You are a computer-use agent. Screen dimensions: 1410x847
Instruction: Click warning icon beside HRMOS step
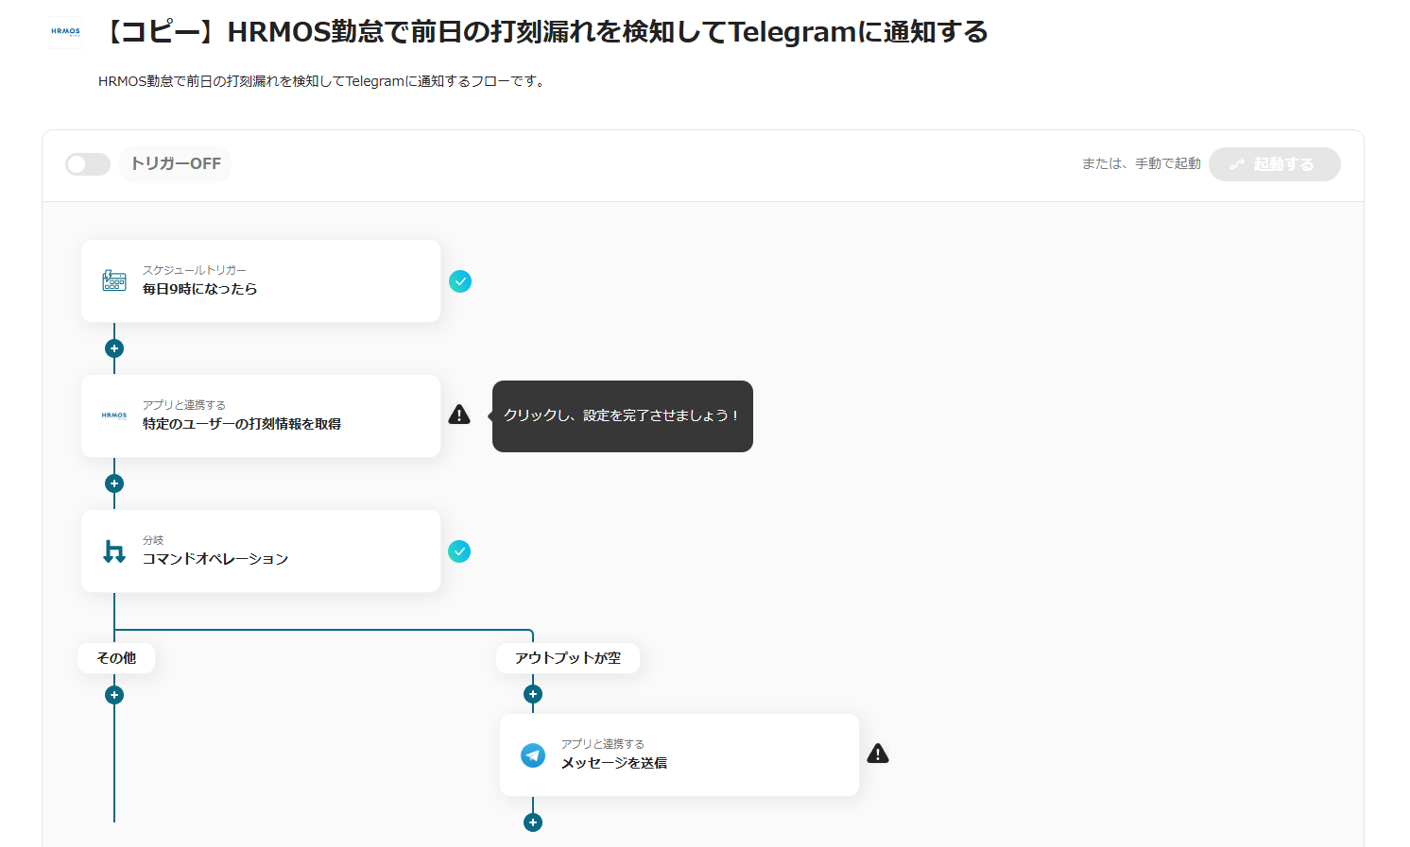coord(459,415)
